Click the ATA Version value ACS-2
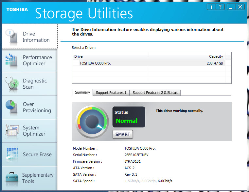The width and height of the screenshot is (249, 192). [x=130, y=168]
